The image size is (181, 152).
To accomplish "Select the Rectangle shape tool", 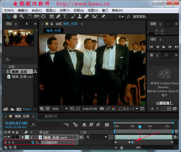I will click(52, 17).
